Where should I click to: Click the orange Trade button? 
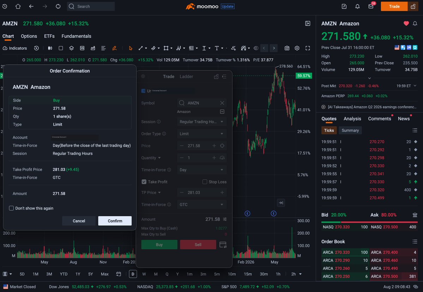coord(394,6)
